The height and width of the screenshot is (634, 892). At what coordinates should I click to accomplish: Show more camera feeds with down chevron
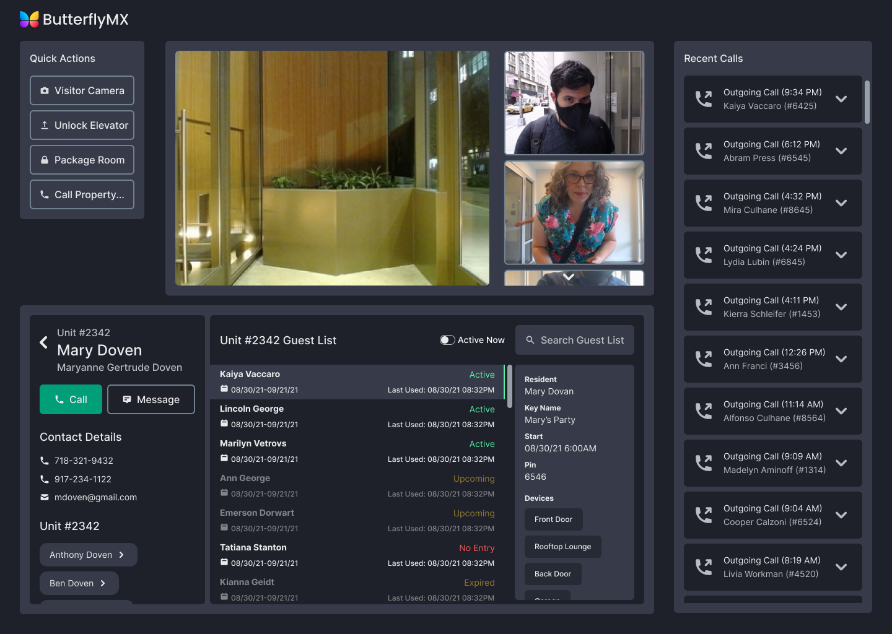click(x=569, y=277)
